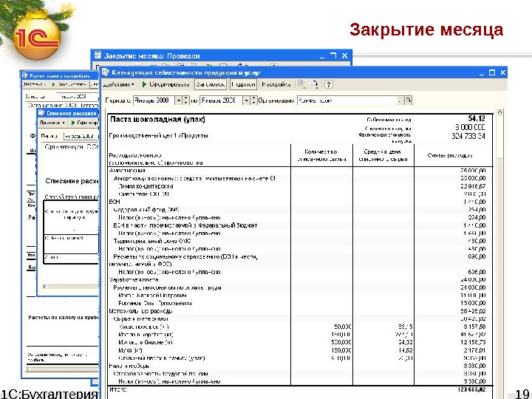Click 'Списание расходов' heading in Списание window
Viewport: 532px width, 399px height.
(x=72, y=181)
